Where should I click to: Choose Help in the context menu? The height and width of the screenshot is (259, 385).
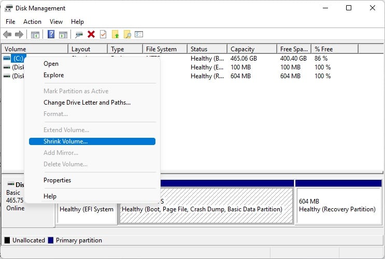tap(92, 196)
